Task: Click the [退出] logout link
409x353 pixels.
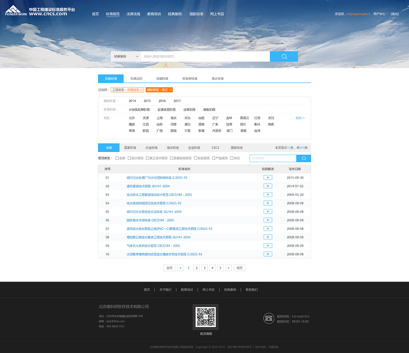Action: point(395,14)
